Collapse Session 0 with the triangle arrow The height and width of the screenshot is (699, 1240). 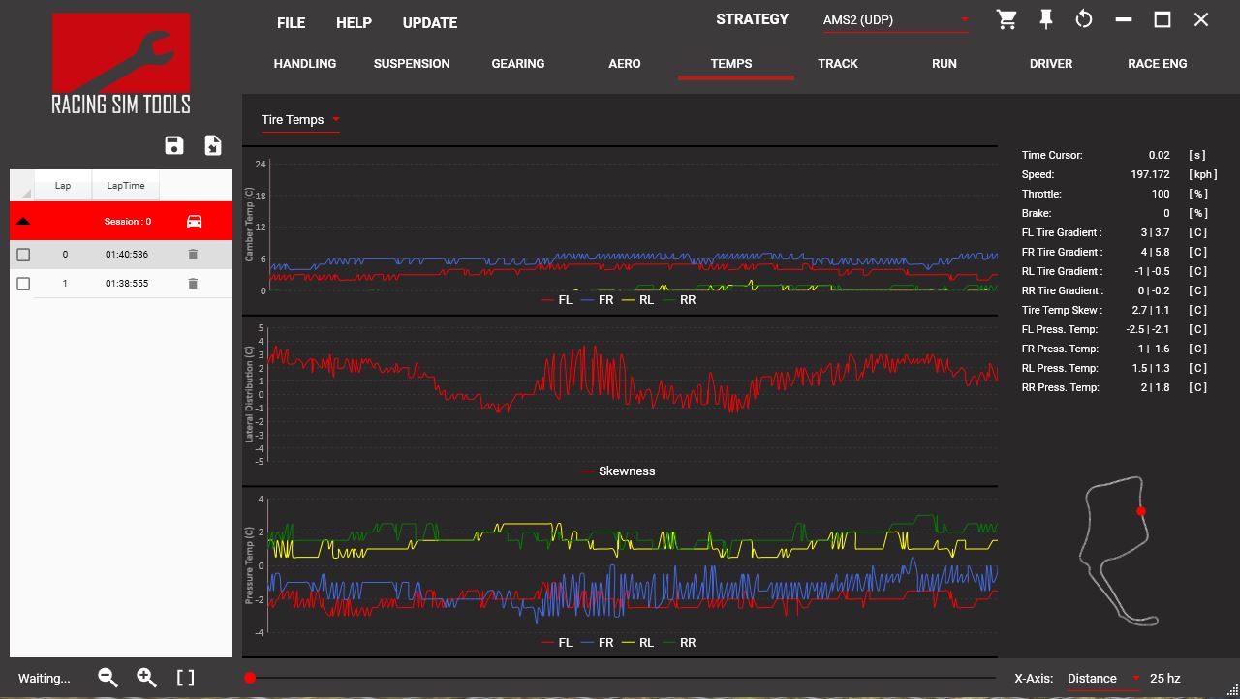[24, 222]
